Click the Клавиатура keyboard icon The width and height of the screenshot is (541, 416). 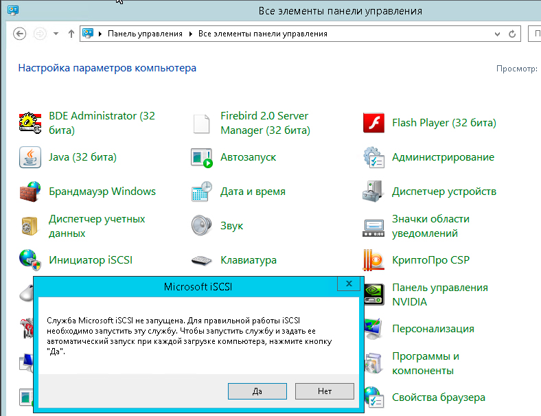pos(201,260)
